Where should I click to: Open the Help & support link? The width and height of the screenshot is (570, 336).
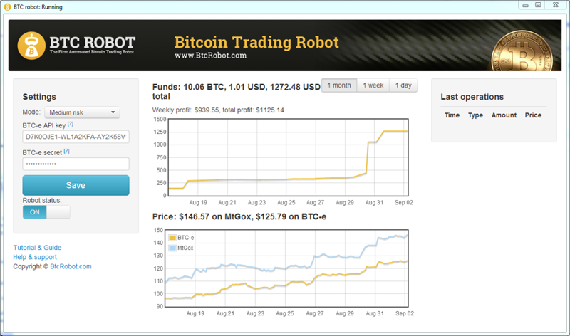pyautogui.click(x=35, y=257)
